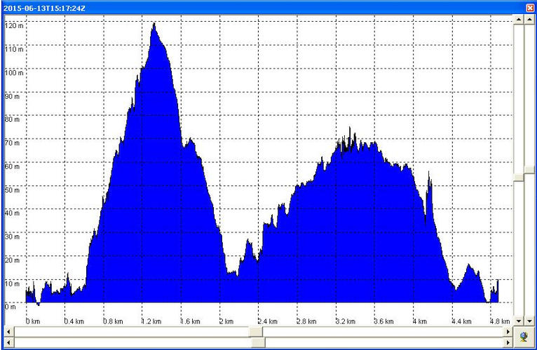
Task: Click the 2.8 km distance axis label
Action: coord(306,321)
